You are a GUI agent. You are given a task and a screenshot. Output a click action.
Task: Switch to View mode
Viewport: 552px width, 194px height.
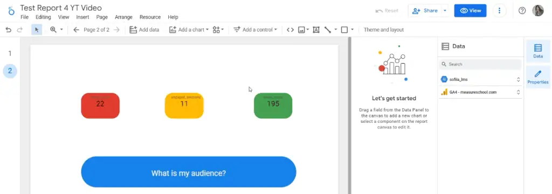click(x=470, y=11)
